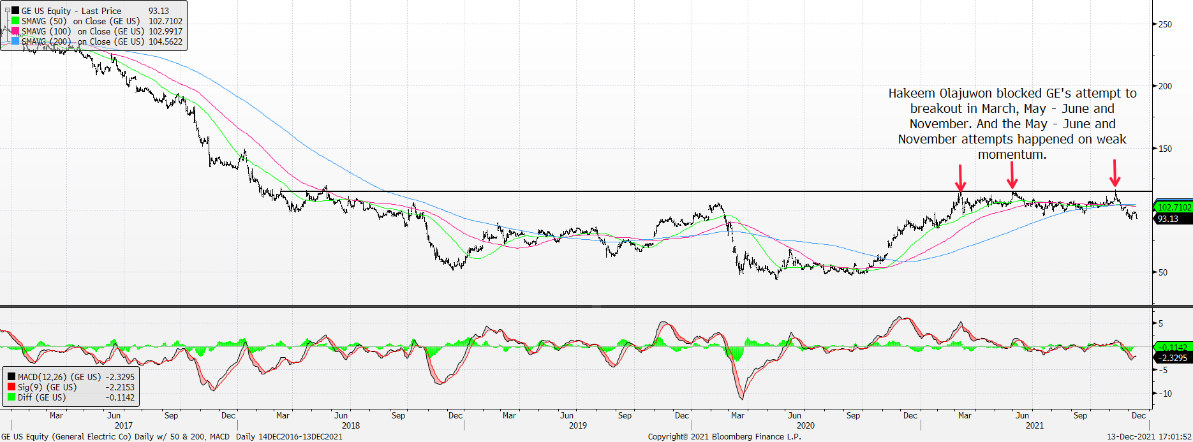Click the Copyright 2021 Bloomberg Finance L.P. text
This screenshot has height=442, width=1193.
(x=724, y=437)
